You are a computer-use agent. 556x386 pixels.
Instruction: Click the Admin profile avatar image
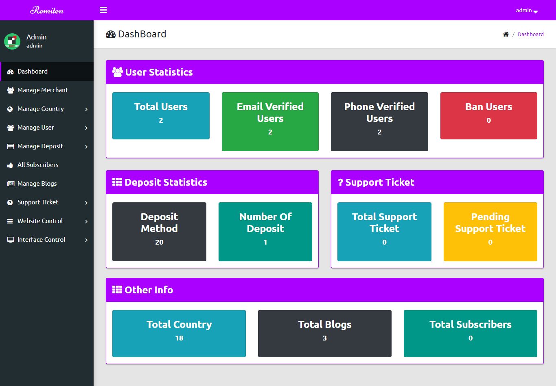pos(12,41)
